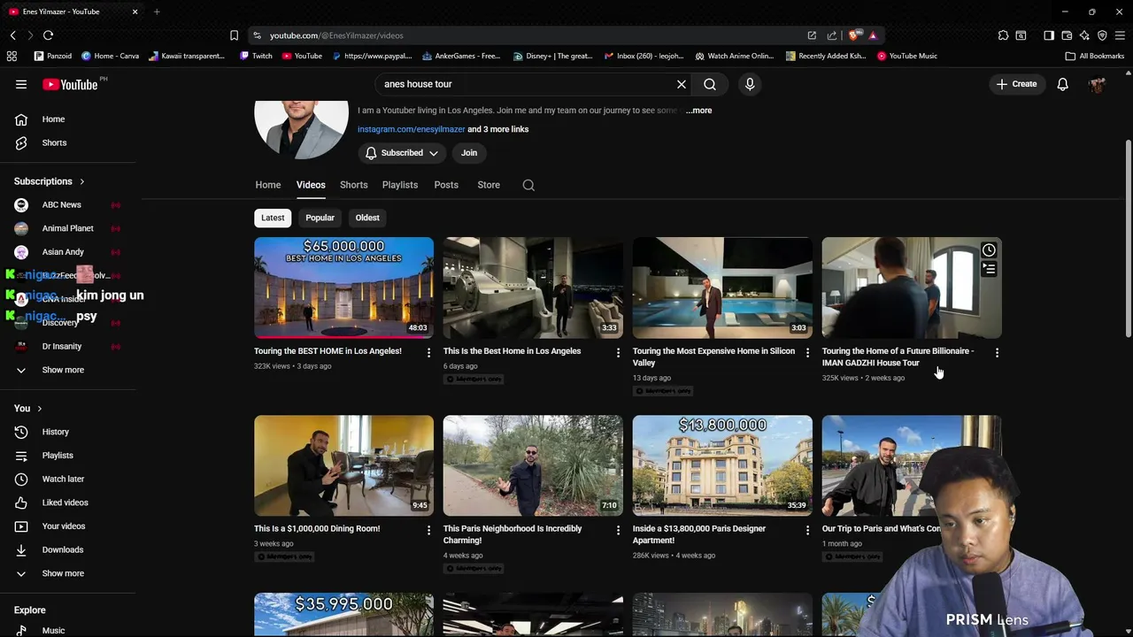1133x637 pixels.
Task: Open Animal Planet subscription channel
Action: 68,228
